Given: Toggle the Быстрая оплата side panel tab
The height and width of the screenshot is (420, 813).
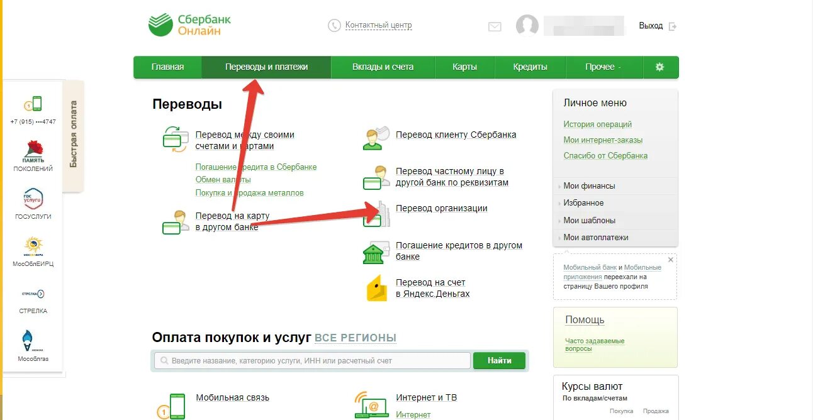Looking at the screenshot, I should point(74,135).
